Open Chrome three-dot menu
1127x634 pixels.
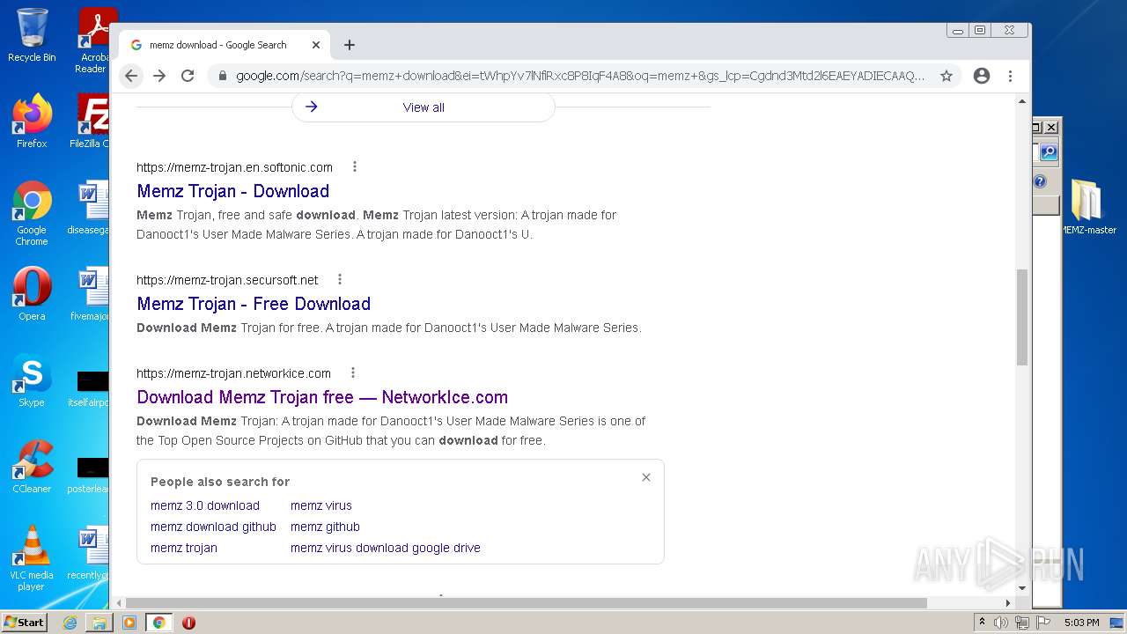pos(1011,76)
